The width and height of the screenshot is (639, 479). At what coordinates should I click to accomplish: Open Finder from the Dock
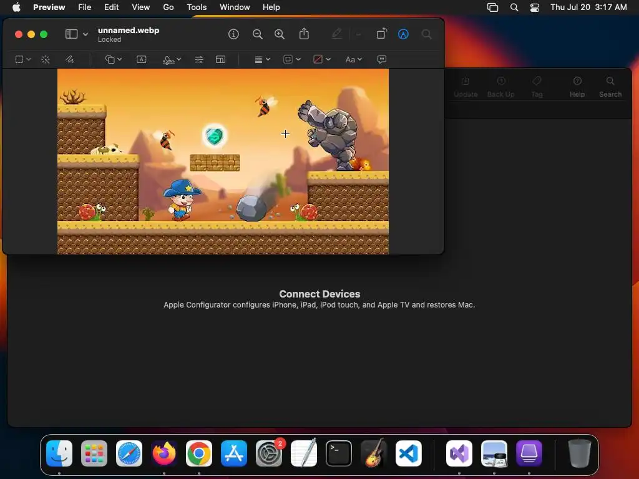(x=59, y=453)
